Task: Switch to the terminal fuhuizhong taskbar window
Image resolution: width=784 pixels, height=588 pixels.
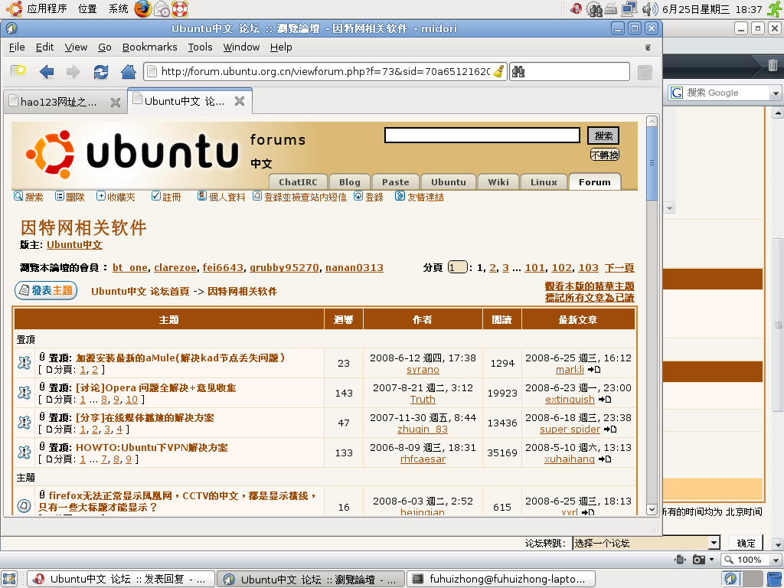Action: [501, 579]
